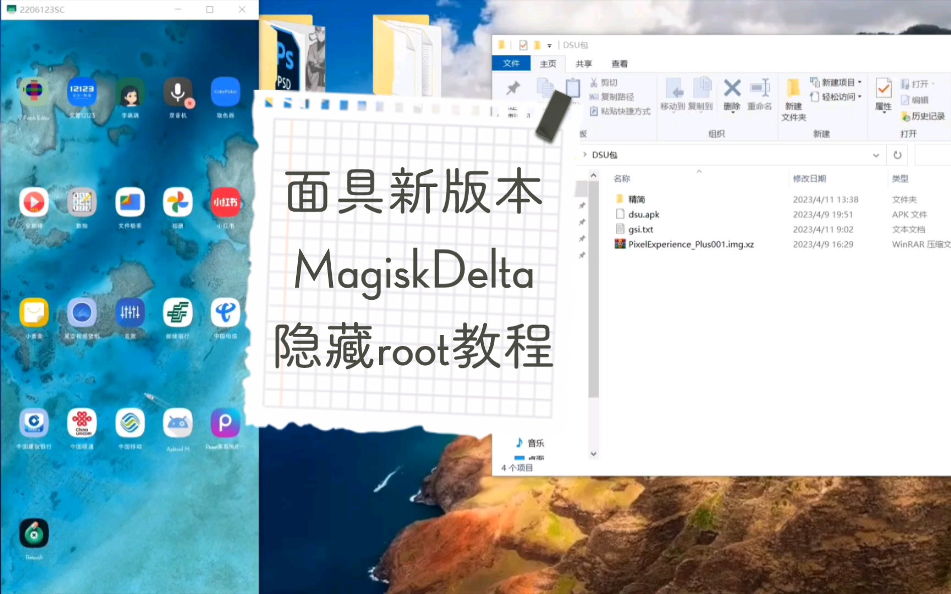Open the 轻松访问 dropdown
This screenshot has width=951, height=594.
pyautogui.click(x=836, y=97)
